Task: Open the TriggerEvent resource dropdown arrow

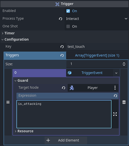Action: click(116, 73)
